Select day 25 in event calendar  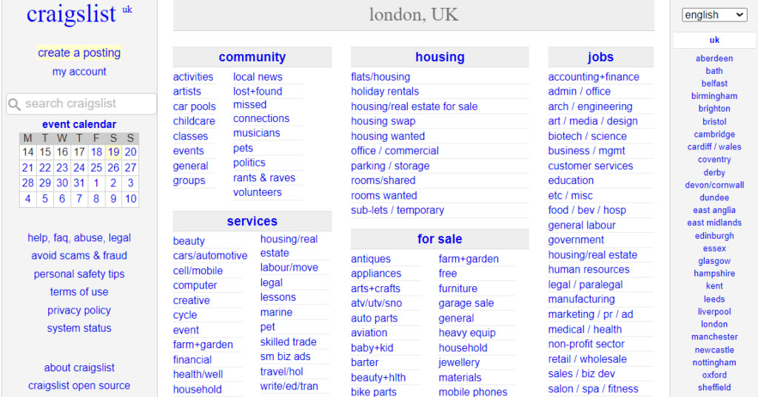click(x=96, y=167)
